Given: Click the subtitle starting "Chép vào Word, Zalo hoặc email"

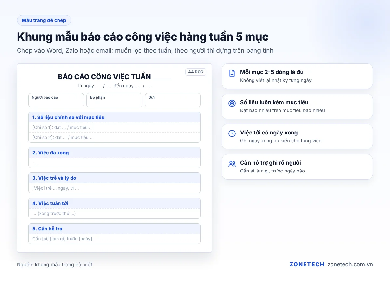Looking at the screenshot, I should (x=145, y=51).
